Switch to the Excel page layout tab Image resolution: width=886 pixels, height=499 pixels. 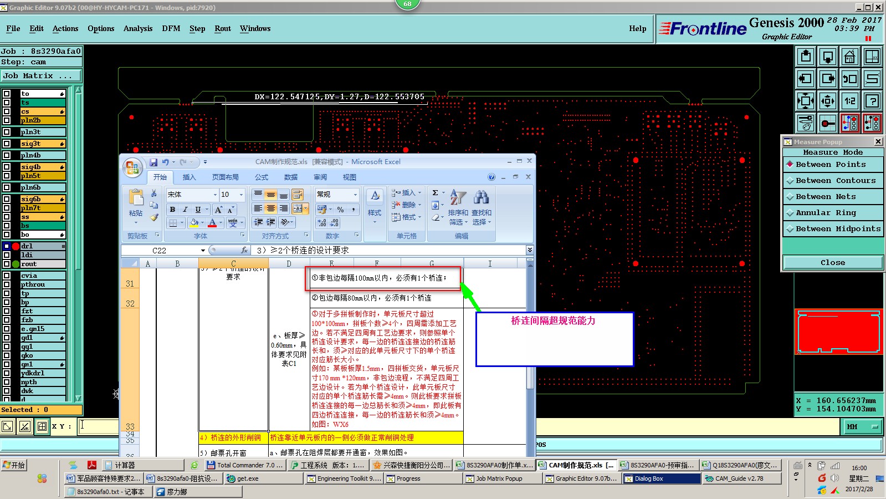226,177
